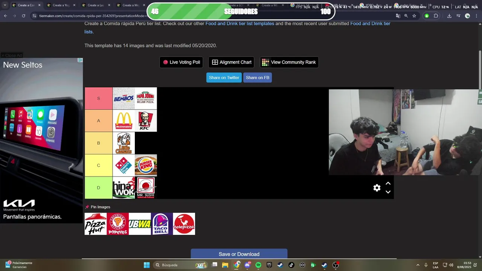Open Spotify from the taskbar
The height and width of the screenshot is (271, 482).
pyautogui.click(x=258, y=265)
